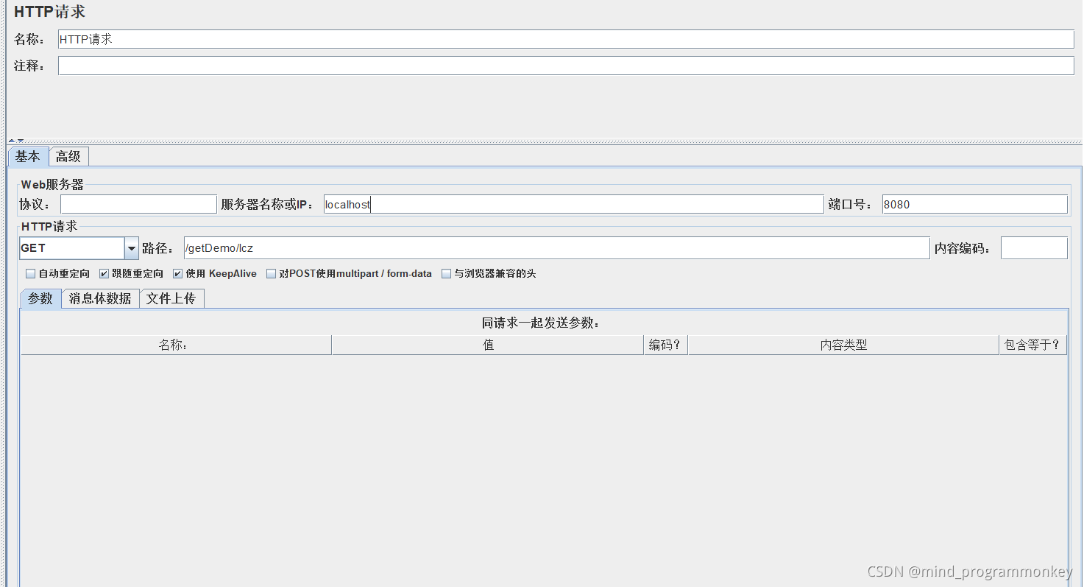Viewport: 1084px width, 587px height.
Task: Click the server name field containing localhost
Action: tap(573, 204)
